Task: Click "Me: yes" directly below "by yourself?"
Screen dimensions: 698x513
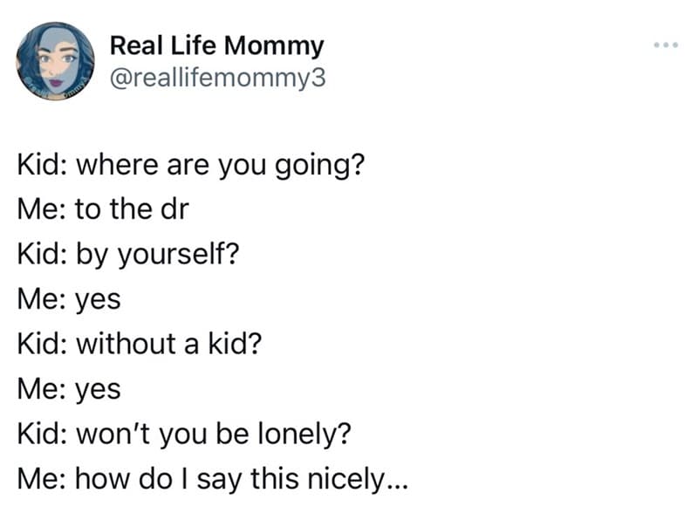Action: [x=69, y=299]
